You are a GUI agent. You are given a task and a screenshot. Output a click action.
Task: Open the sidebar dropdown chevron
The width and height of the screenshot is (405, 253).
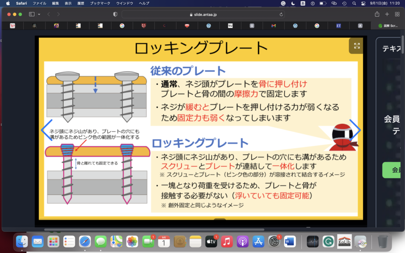point(39,14)
